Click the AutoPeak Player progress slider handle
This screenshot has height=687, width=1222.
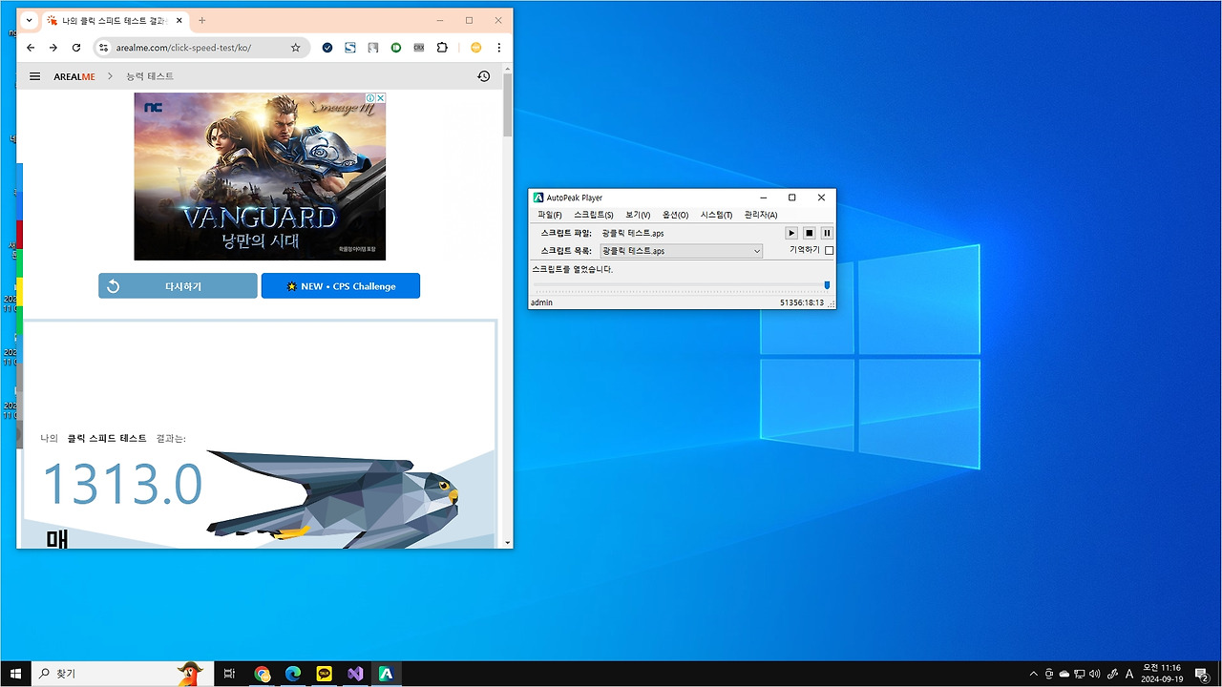tap(827, 285)
